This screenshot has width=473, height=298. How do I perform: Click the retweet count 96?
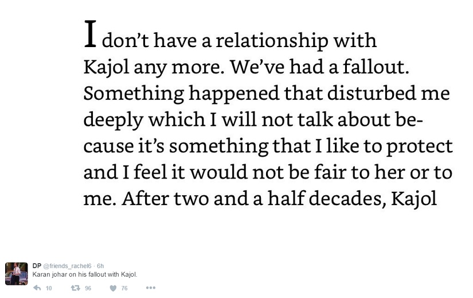pyautogui.click(x=88, y=288)
